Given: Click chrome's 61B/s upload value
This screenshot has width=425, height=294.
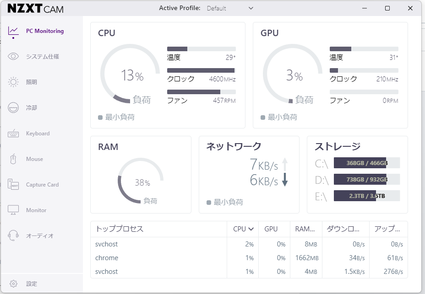Looking at the screenshot, I should [x=395, y=258].
